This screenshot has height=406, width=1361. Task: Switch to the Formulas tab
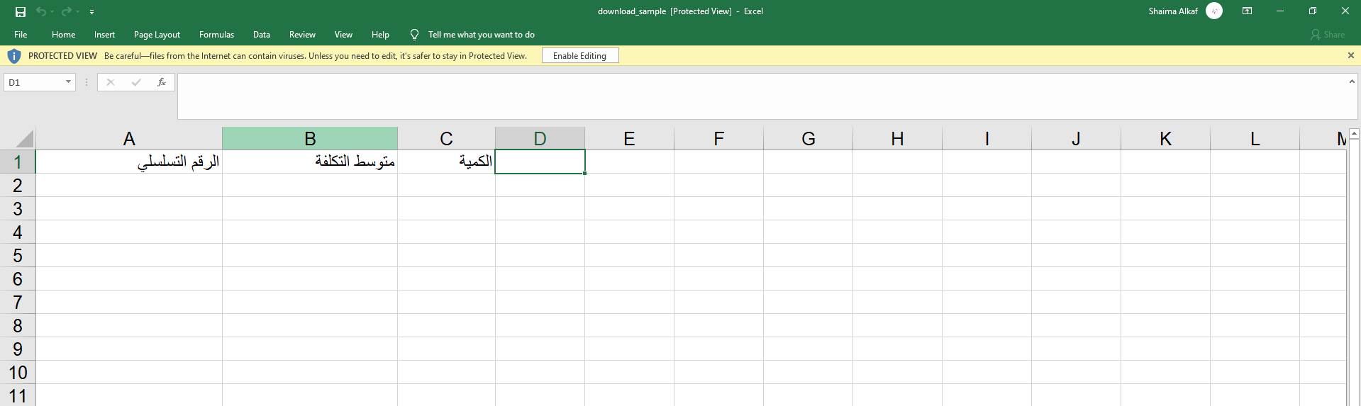[216, 35]
